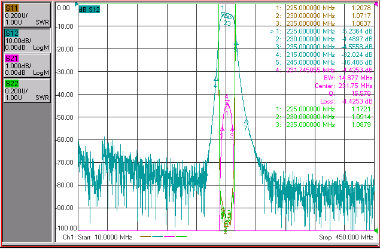Image resolution: width=380 pixels, height=249 pixels.
Task: Select the S12 LogM trace panel
Action: point(27,40)
